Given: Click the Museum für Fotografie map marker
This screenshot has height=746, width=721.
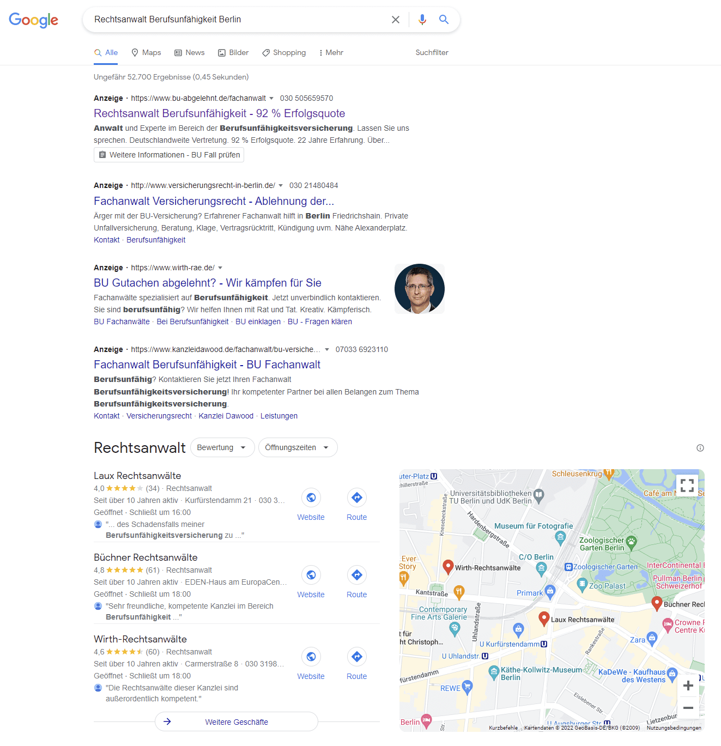Looking at the screenshot, I should point(560,538).
